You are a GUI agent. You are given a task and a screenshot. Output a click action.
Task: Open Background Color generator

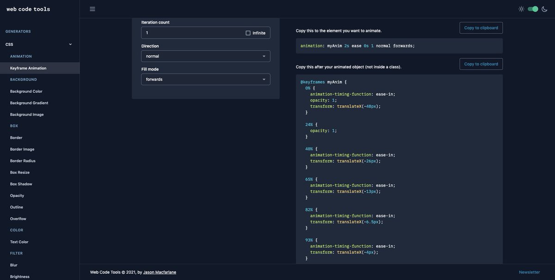pyautogui.click(x=26, y=91)
